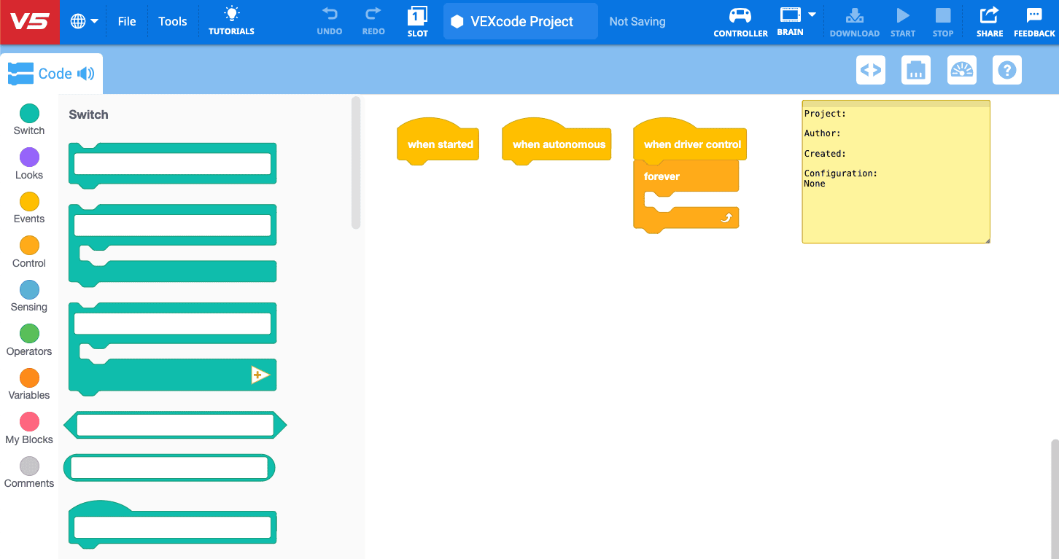Open the language selector dropdown
The image size is (1059, 559).
pyautogui.click(x=83, y=21)
